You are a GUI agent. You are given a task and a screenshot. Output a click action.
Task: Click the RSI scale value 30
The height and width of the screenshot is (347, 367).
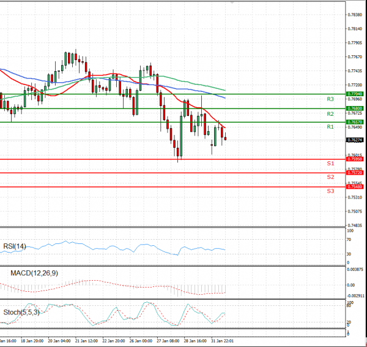[x=349, y=254]
